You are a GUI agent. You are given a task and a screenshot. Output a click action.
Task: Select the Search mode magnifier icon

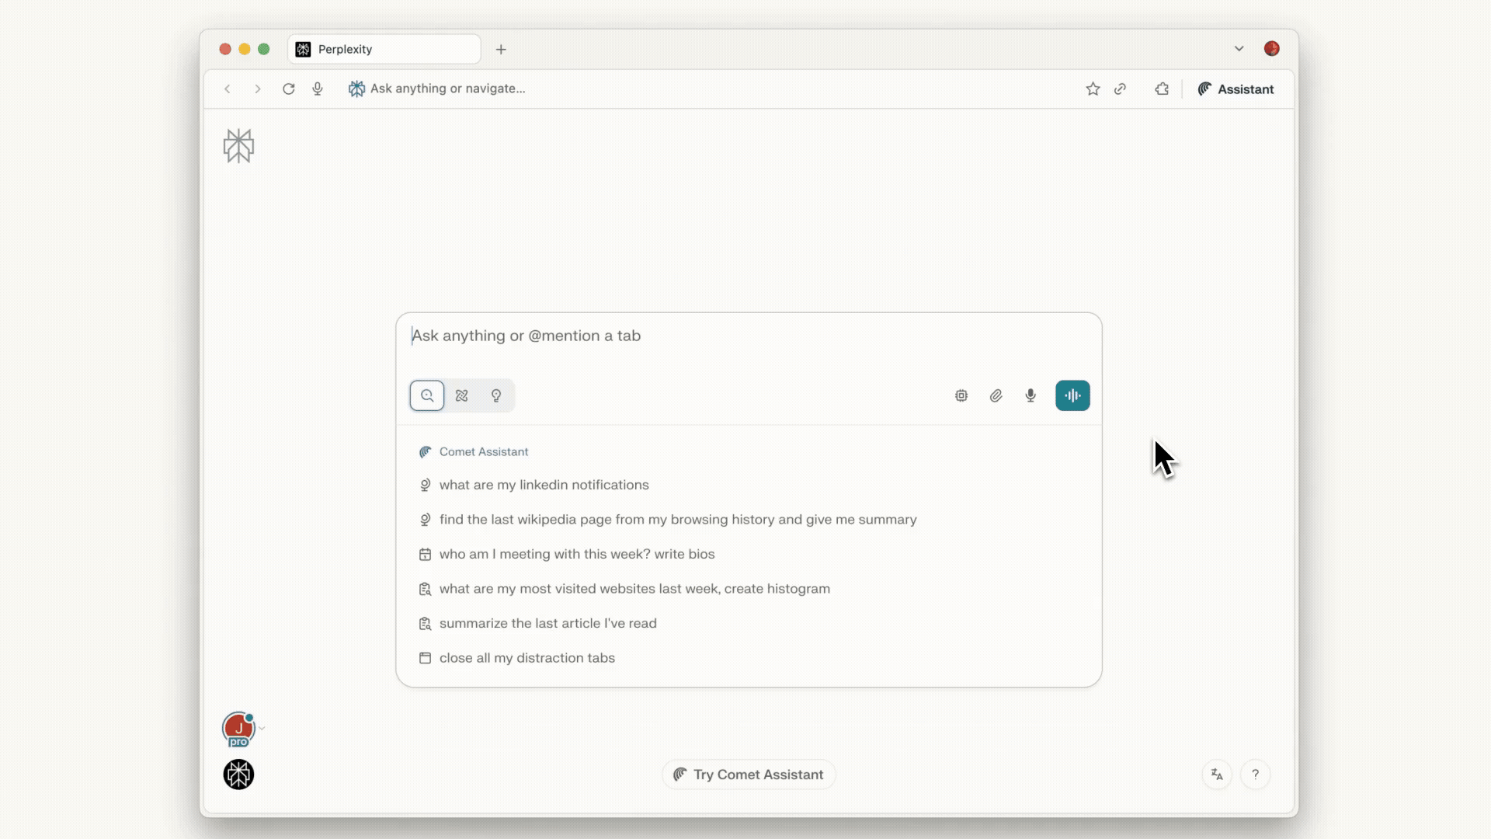[x=427, y=395]
